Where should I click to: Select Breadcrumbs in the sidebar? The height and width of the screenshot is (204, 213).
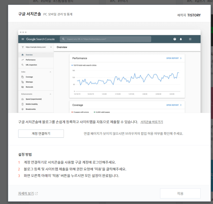[31, 109]
